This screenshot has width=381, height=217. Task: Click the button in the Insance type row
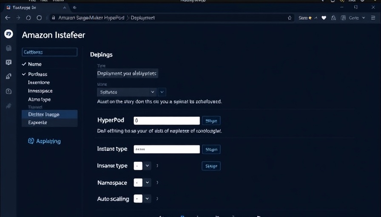coord(211,166)
